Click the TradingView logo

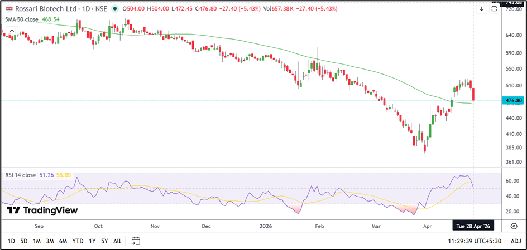click(x=42, y=210)
